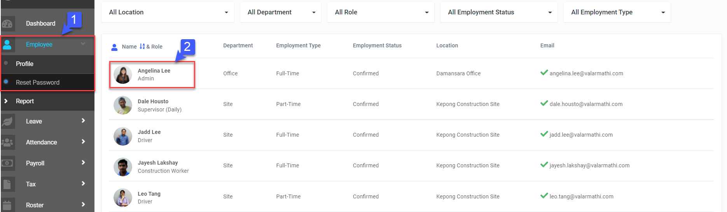Click the Tax document icon
Viewport: 727px width, 212px height.
point(7,184)
